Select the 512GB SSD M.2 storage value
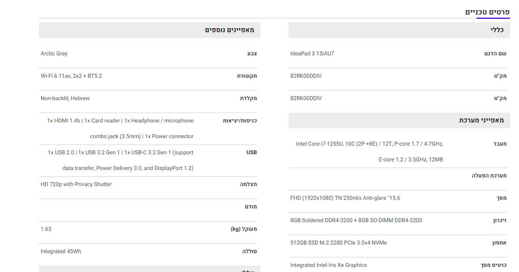519x272 pixels. (338, 243)
